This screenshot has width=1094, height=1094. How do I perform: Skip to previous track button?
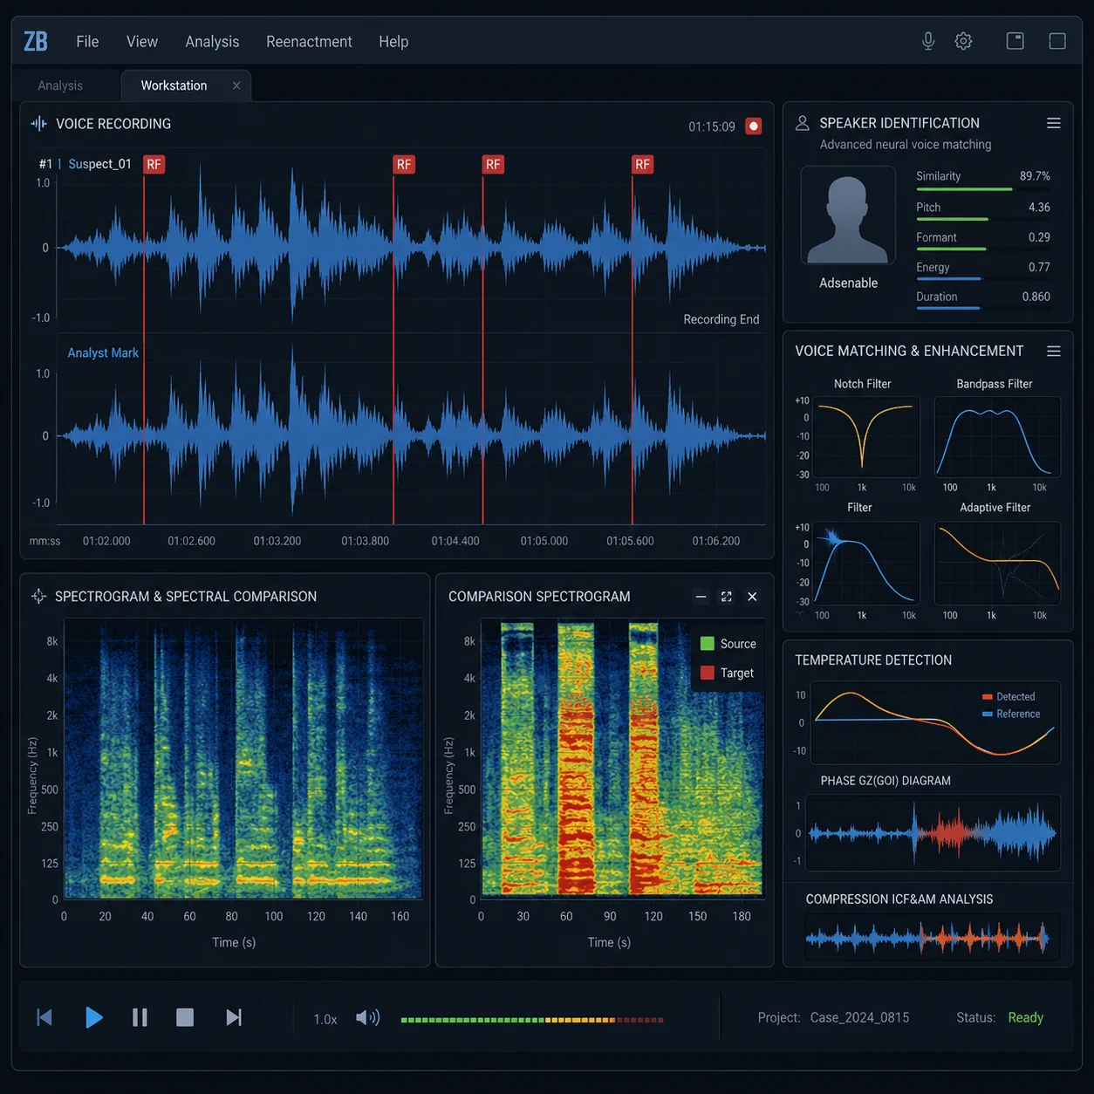coord(44,1017)
